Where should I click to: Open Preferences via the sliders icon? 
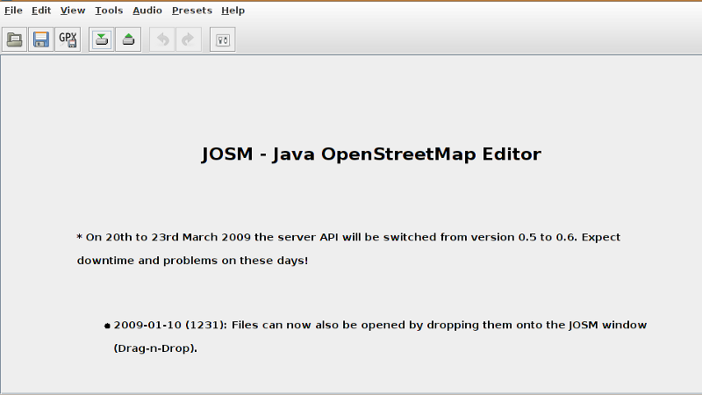223,39
